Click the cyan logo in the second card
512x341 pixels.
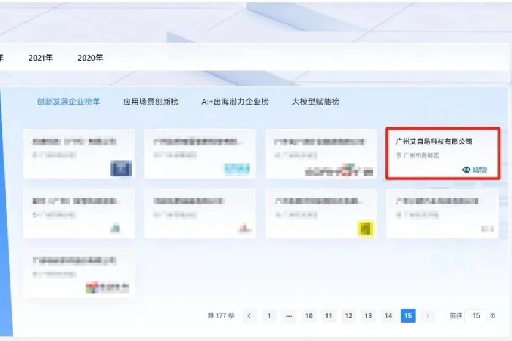coord(236,168)
